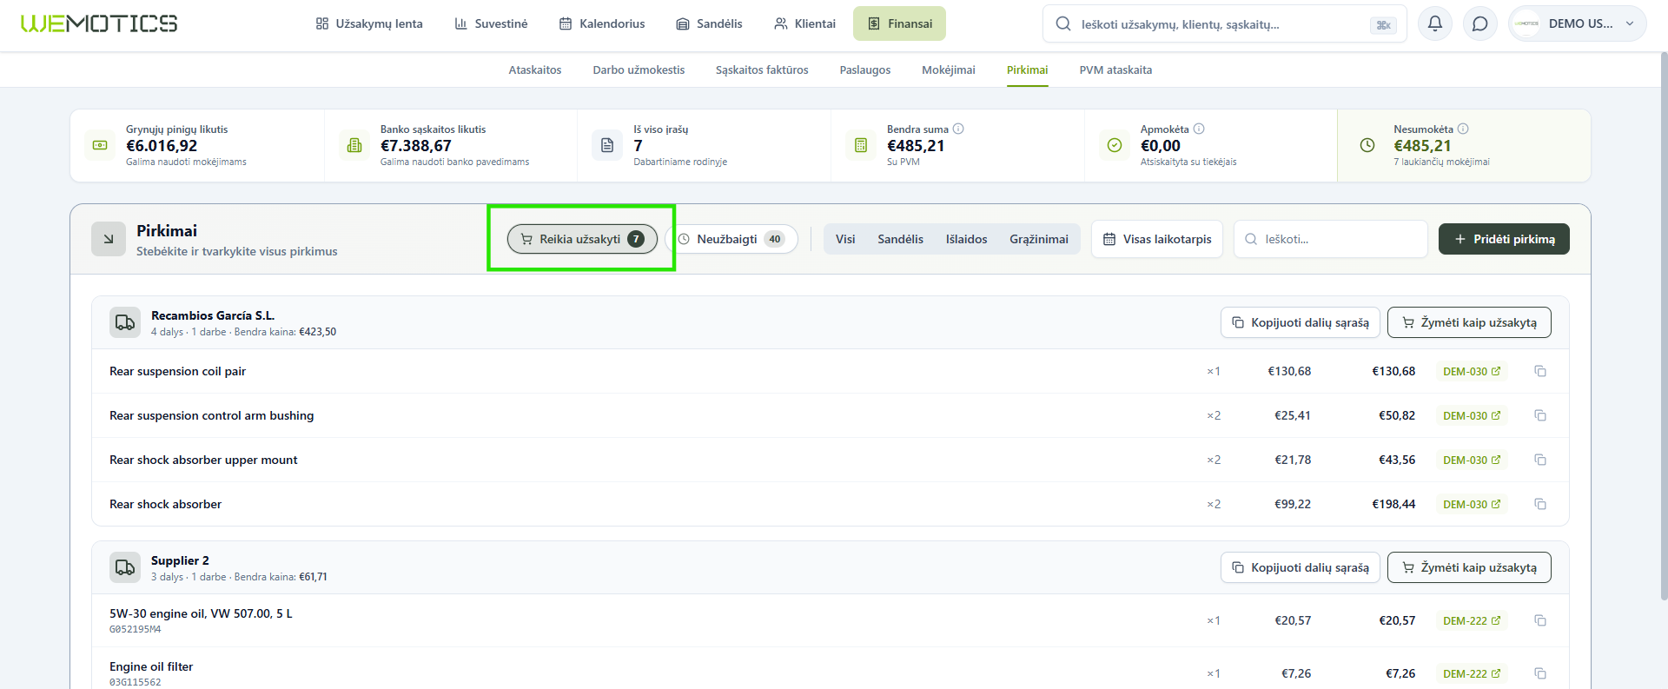Copy the Rear shock absorber upper mount row
1668x689 pixels.
point(1540,460)
